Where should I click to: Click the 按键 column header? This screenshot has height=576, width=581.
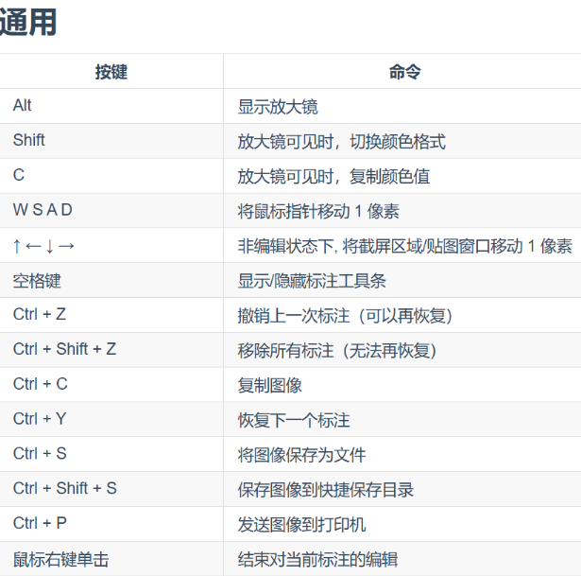(111, 71)
